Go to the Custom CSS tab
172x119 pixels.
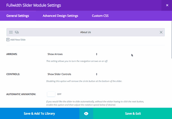[x=100, y=16]
